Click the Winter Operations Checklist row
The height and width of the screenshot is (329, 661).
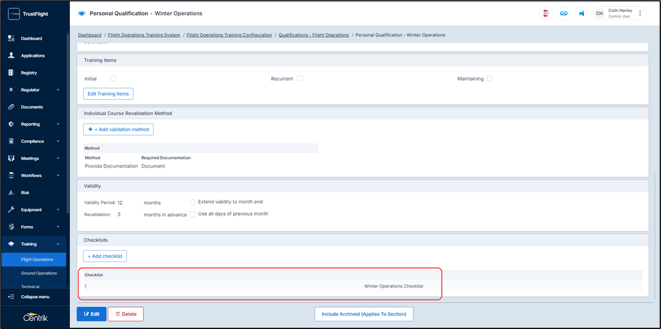coord(393,286)
